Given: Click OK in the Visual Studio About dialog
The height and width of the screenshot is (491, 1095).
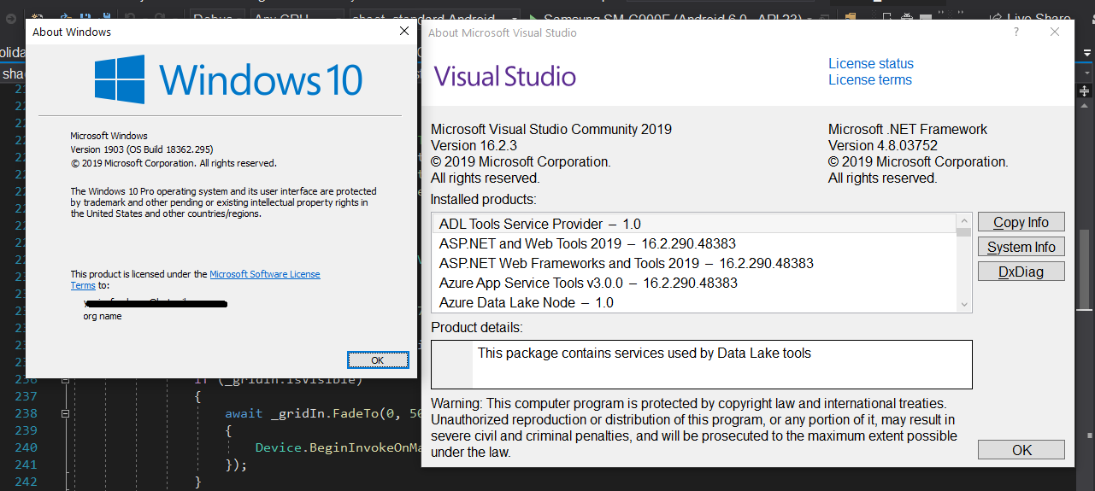Looking at the screenshot, I should point(1021,450).
